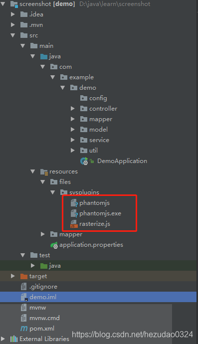Select rasterize.js file name

[x=95, y=224]
